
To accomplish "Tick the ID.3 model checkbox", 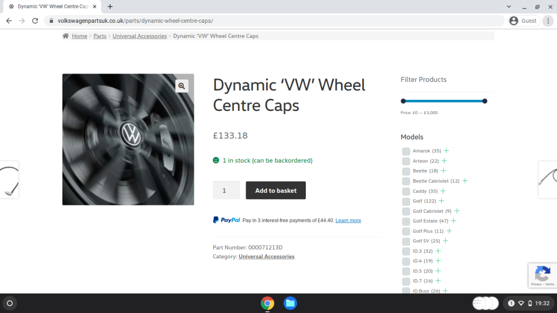I will tap(406, 251).
